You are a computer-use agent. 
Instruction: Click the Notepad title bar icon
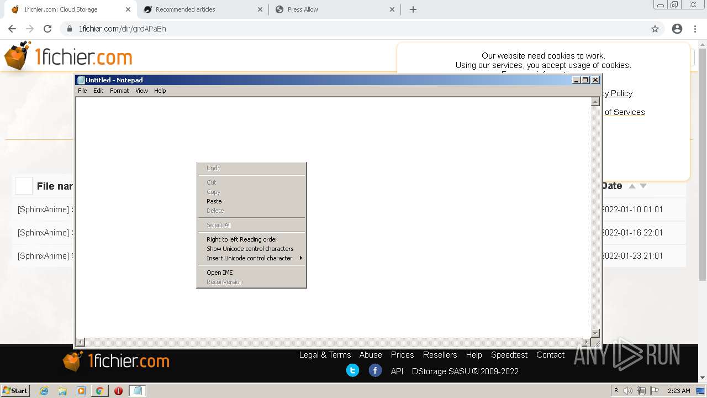pos(81,80)
